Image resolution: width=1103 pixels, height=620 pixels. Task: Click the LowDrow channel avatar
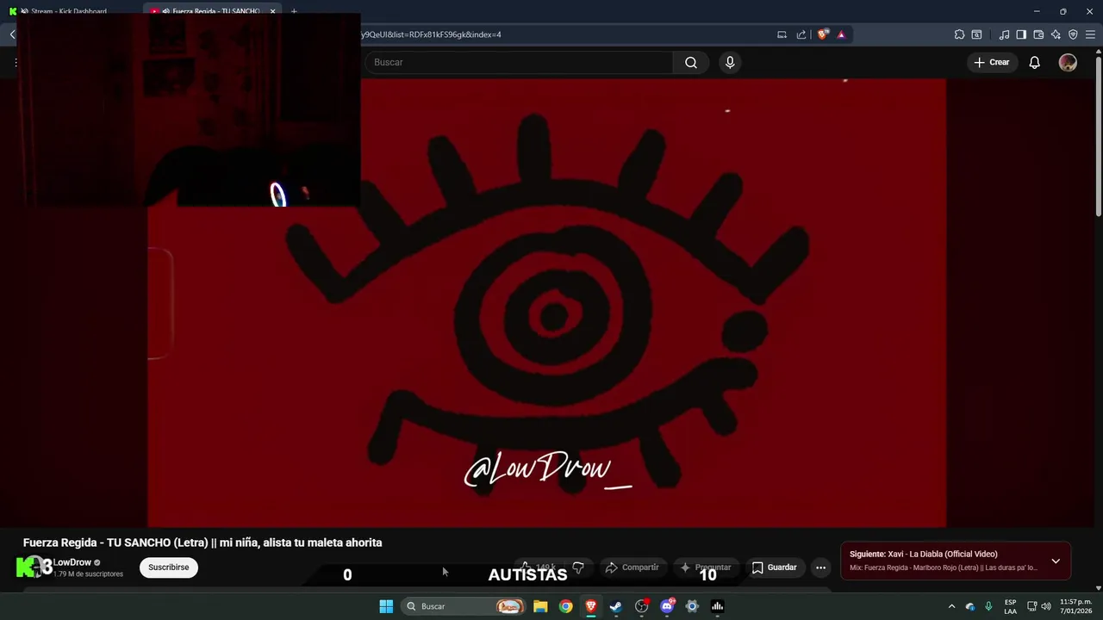[x=34, y=567]
